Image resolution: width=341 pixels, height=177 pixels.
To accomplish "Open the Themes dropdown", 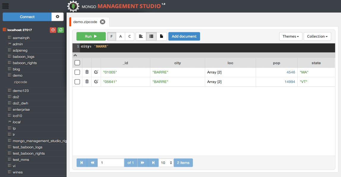I will pos(290,36).
